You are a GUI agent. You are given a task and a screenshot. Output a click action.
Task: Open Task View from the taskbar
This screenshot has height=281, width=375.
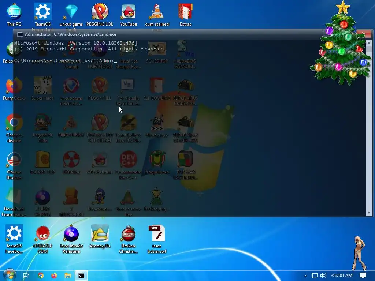(26, 276)
